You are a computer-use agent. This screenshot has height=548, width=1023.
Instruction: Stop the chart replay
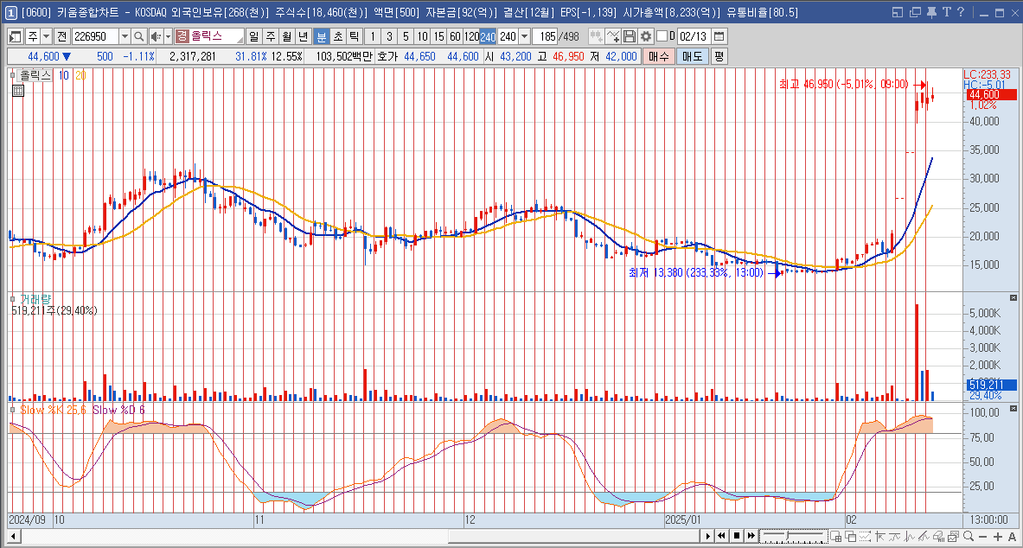pyautogui.click(x=737, y=536)
